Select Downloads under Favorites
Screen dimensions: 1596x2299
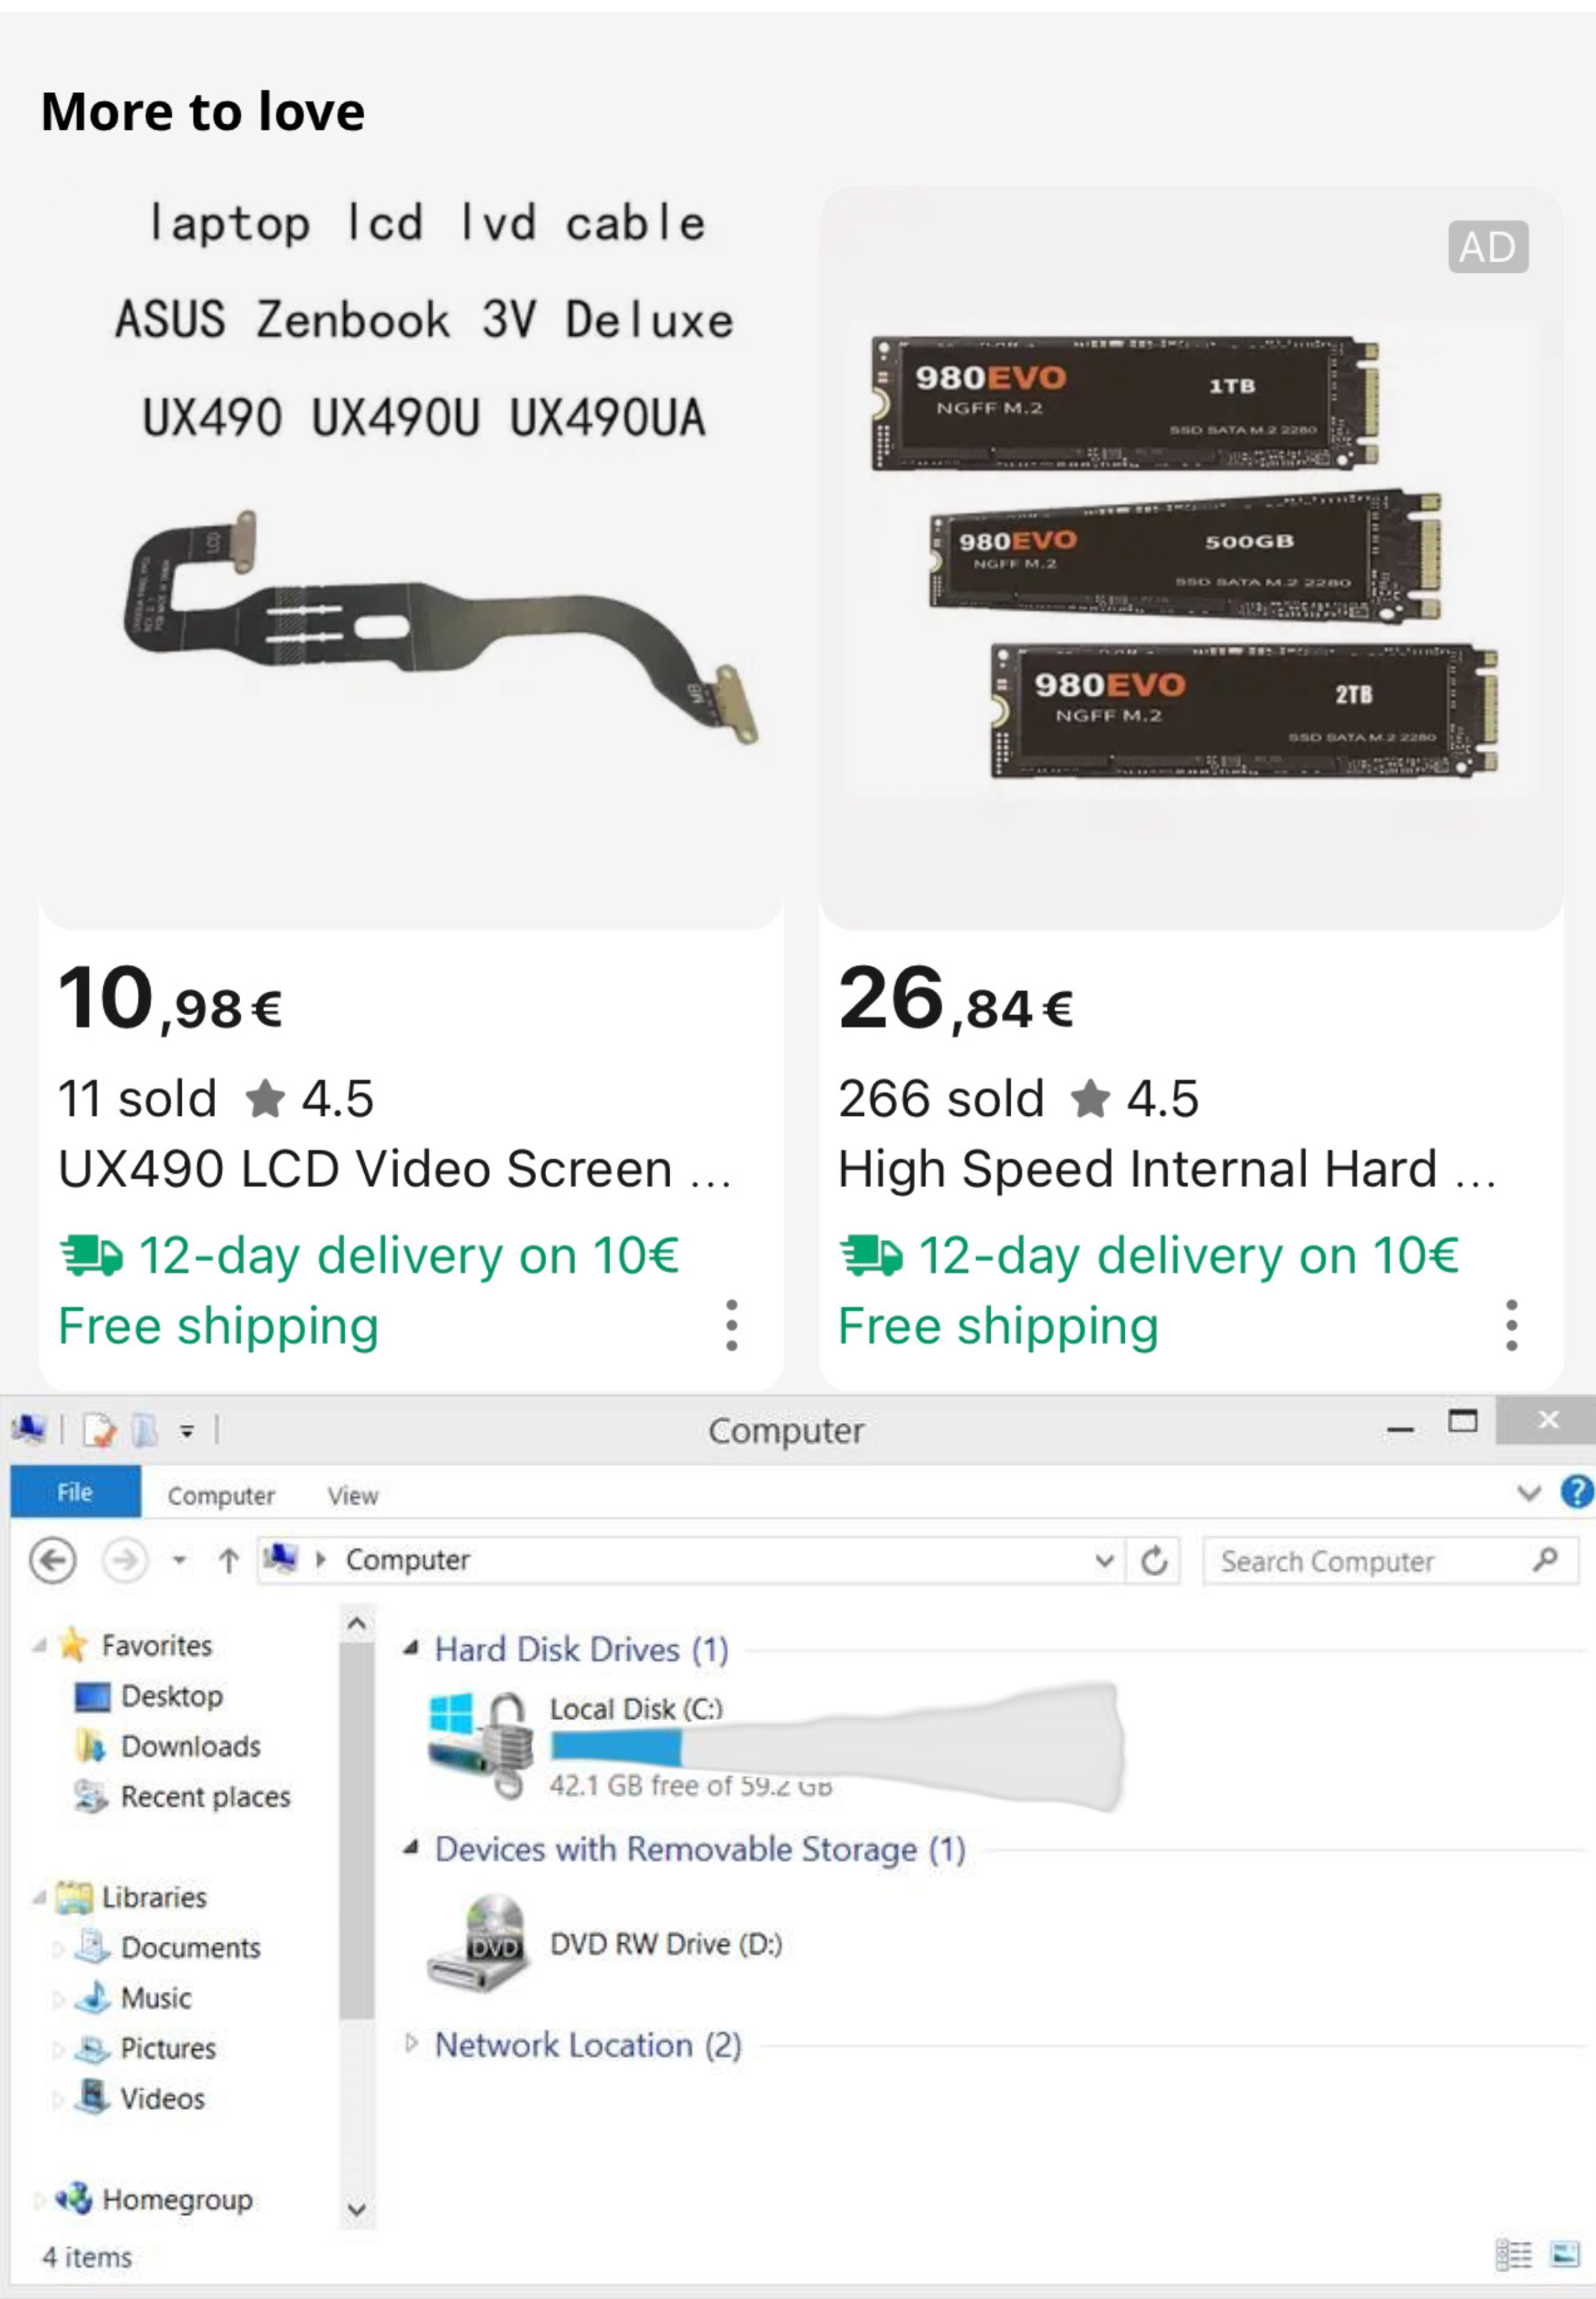click(190, 1746)
